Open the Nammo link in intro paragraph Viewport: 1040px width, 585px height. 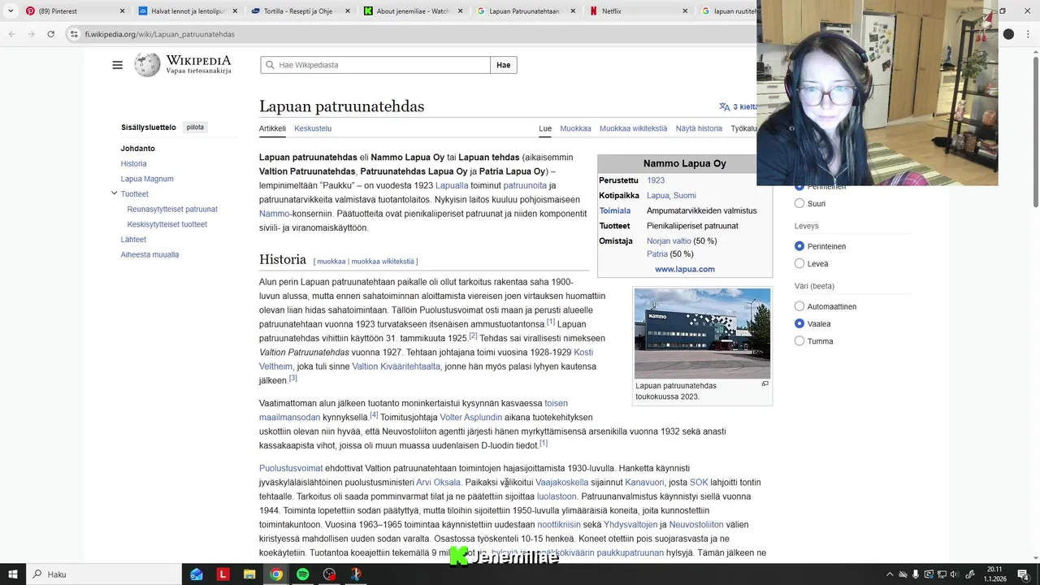click(x=274, y=214)
